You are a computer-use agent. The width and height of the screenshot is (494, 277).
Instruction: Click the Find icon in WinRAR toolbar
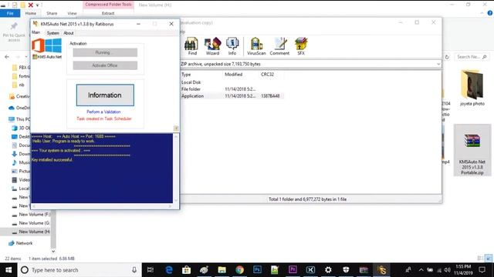[x=191, y=46]
